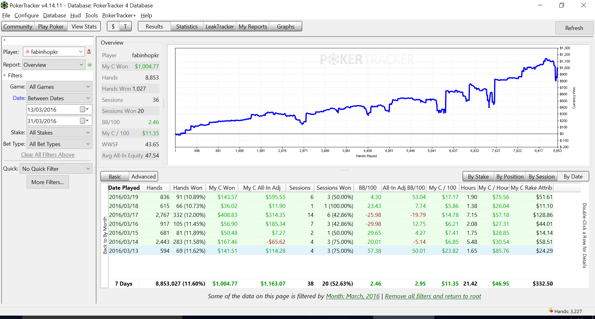The width and height of the screenshot is (595, 319).
Task: Switch to tournament mode with T button
Action: (x=126, y=27)
